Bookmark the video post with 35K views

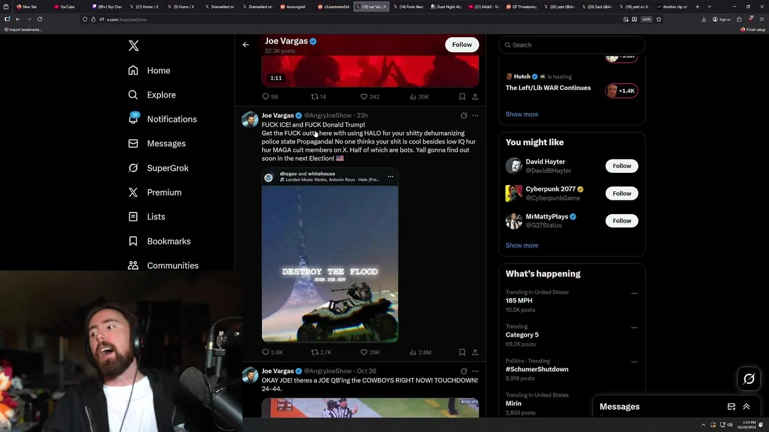pyautogui.click(x=462, y=97)
